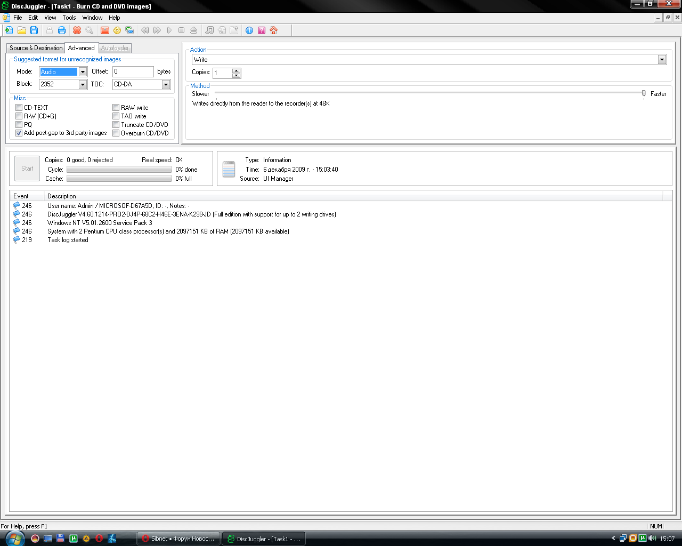Enable the Overburn CD/DVD checkbox
The image size is (682, 546).
tap(116, 133)
